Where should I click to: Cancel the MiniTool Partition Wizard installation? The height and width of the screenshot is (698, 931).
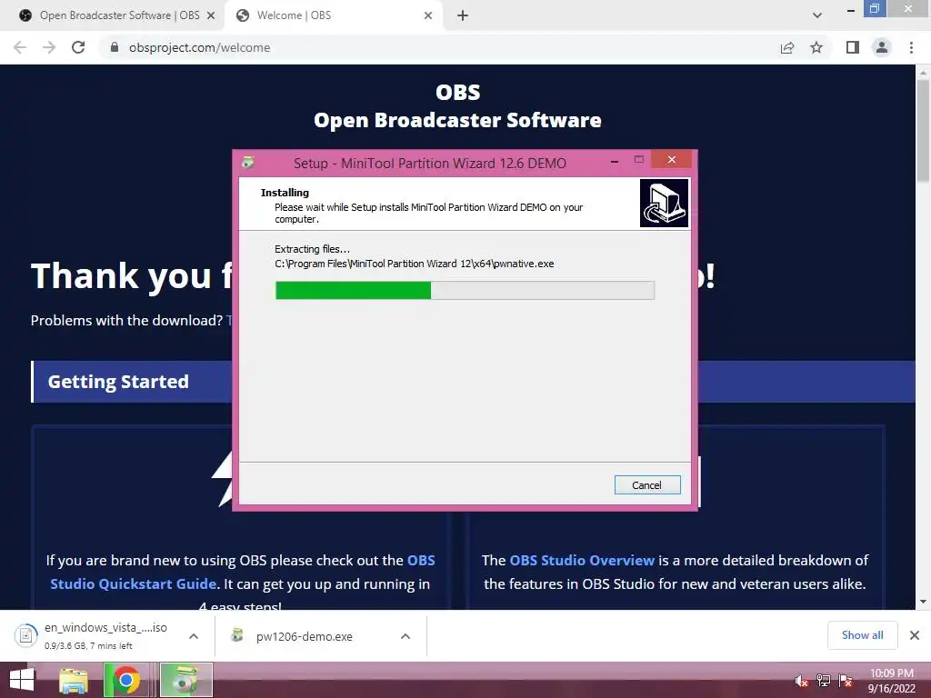647,485
